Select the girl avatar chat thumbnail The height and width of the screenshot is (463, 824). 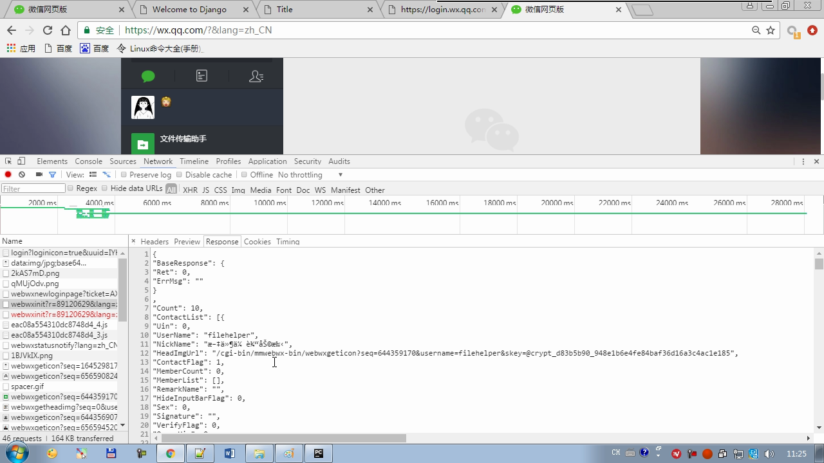143,107
